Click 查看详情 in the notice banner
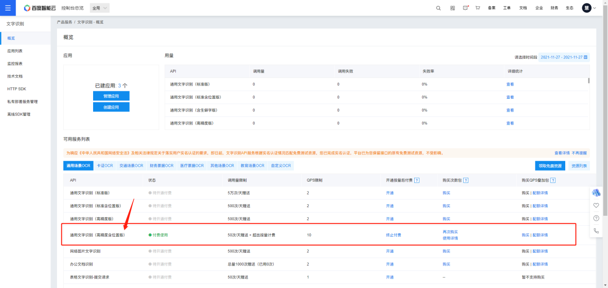This screenshot has width=608, height=288. click(562, 153)
